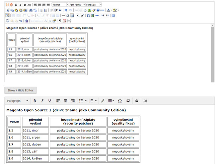This screenshot has height=164, width=219.
Task: Open the Format dropdown
Action: (60, 5)
